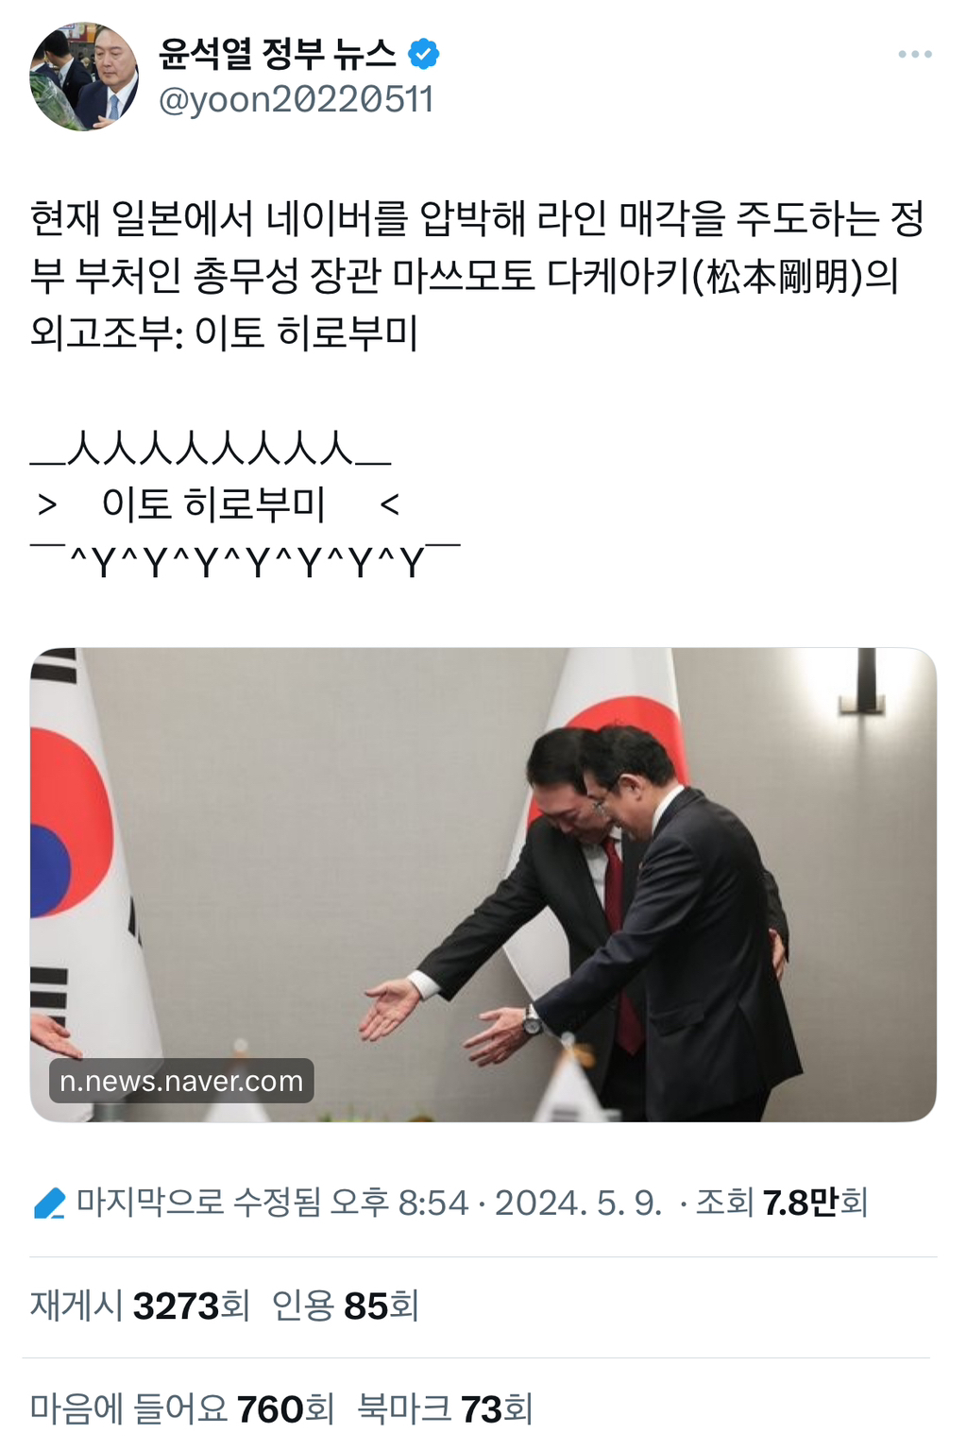The image size is (967, 1451).
Task: Select the posted date 2024. 5. 9.
Action: pyautogui.click(x=578, y=1203)
